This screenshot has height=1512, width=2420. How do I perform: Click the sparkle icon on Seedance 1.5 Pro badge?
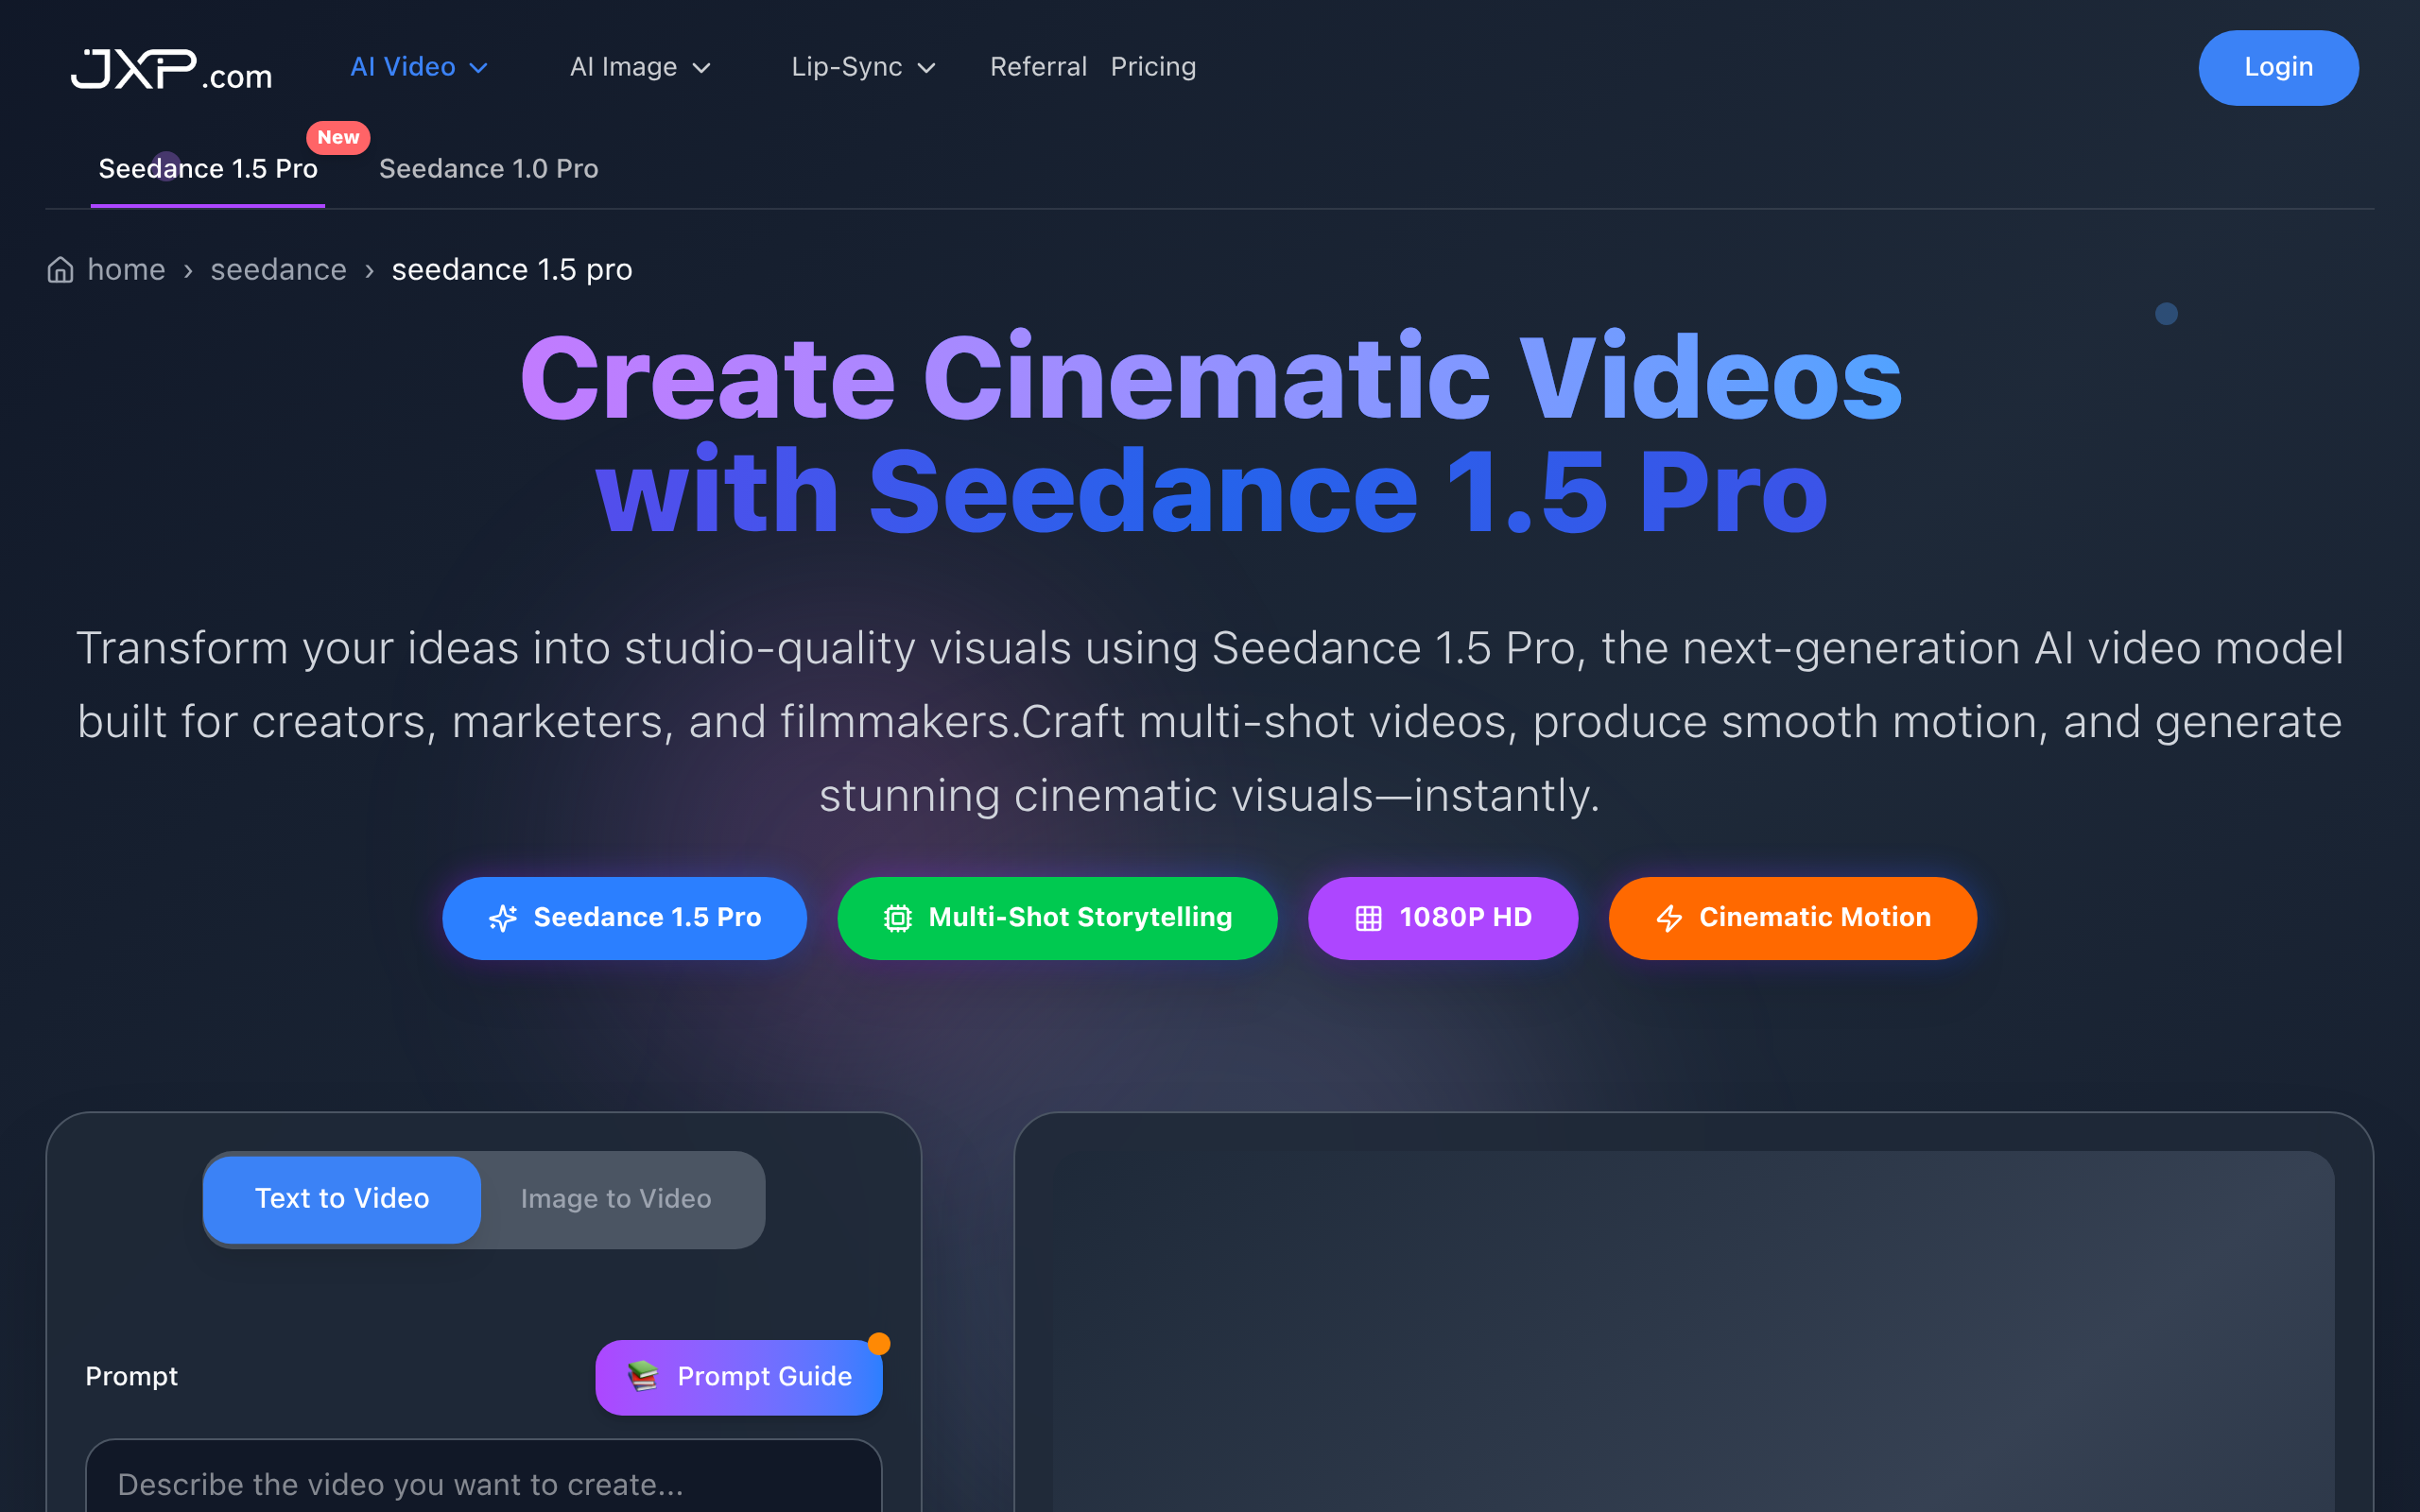(x=503, y=918)
